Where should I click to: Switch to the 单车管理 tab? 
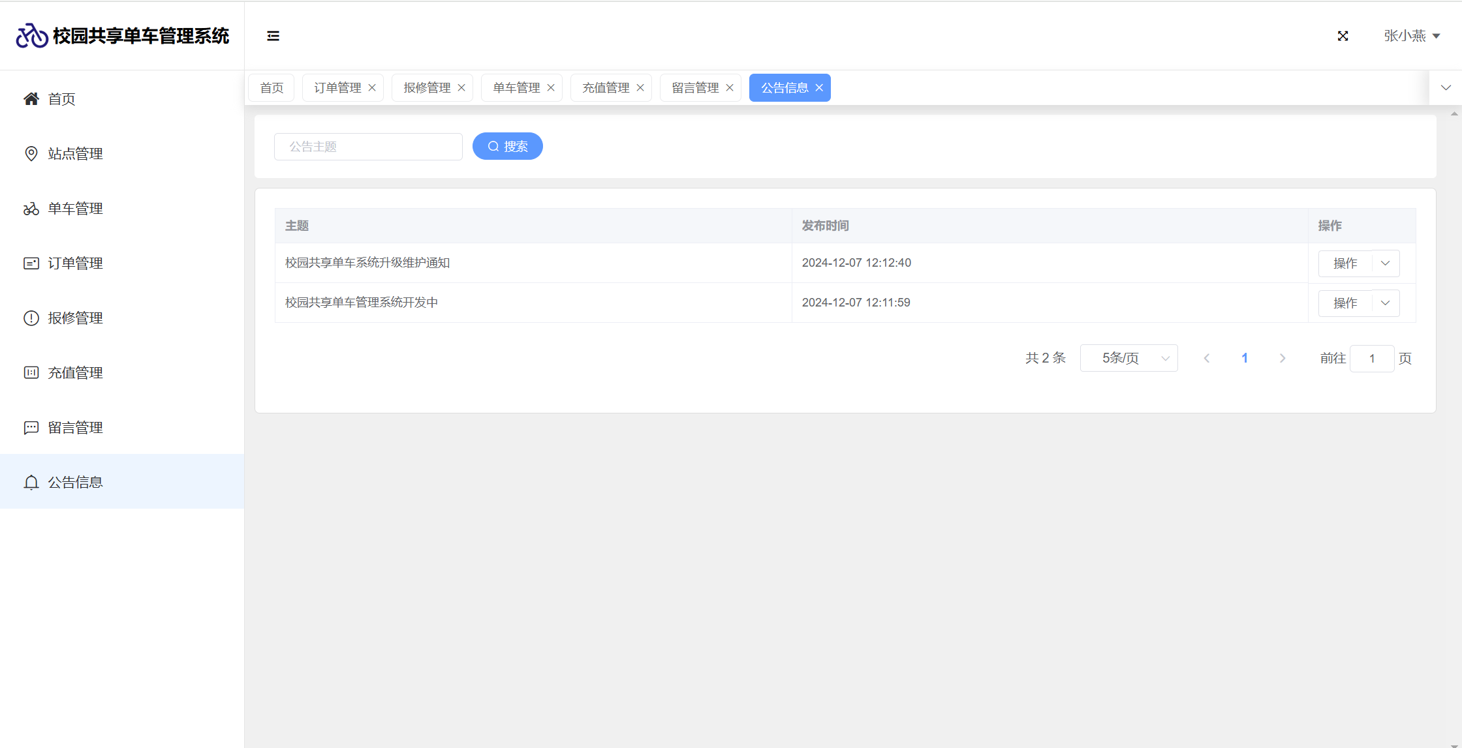pyautogui.click(x=516, y=88)
